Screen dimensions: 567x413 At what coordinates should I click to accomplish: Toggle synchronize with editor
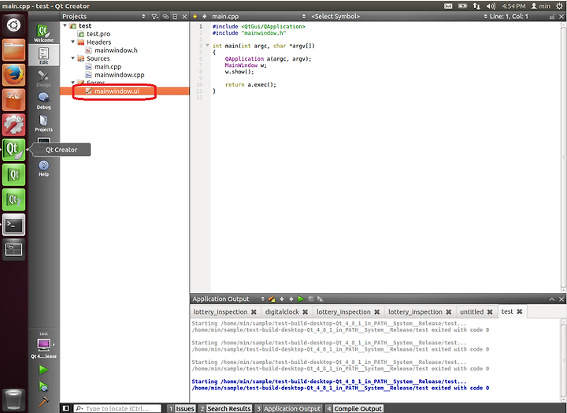coord(165,17)
